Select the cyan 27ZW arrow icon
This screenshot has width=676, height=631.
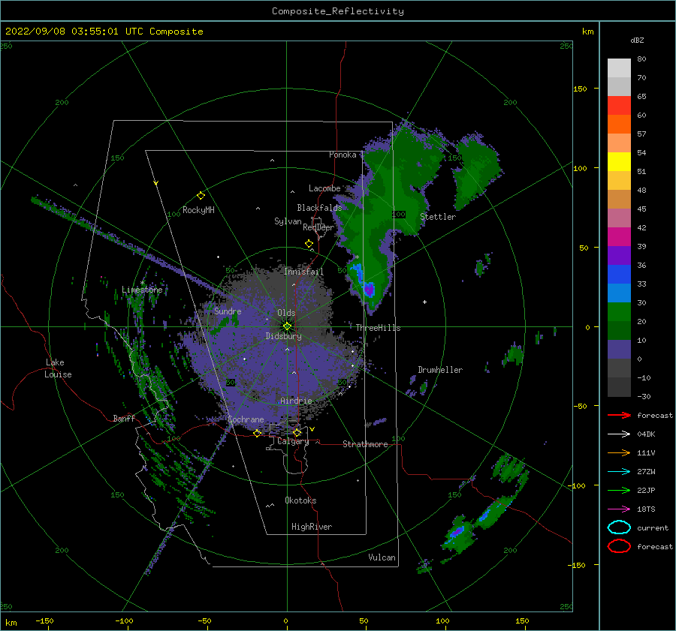tap(619, 472)
